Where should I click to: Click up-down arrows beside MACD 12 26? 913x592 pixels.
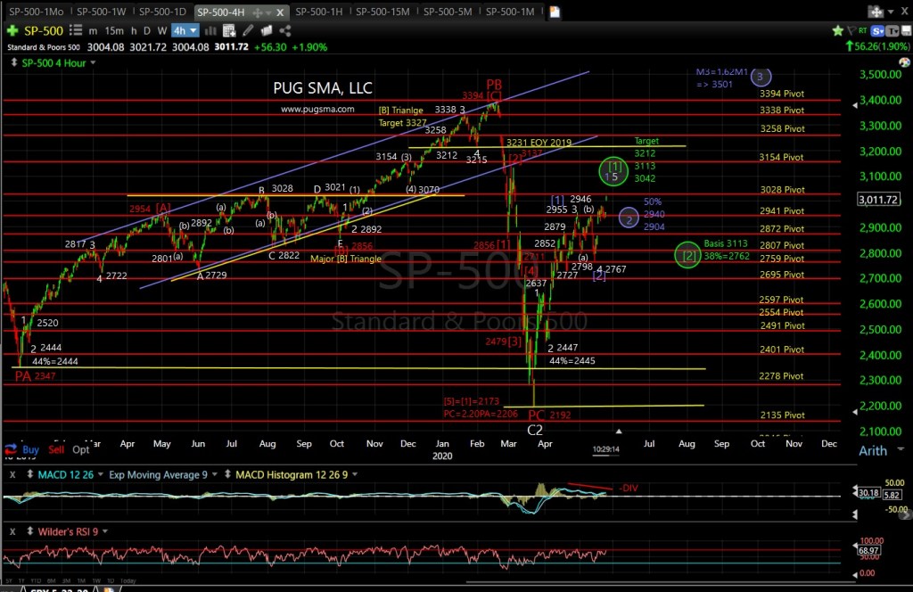pos(29,474)
